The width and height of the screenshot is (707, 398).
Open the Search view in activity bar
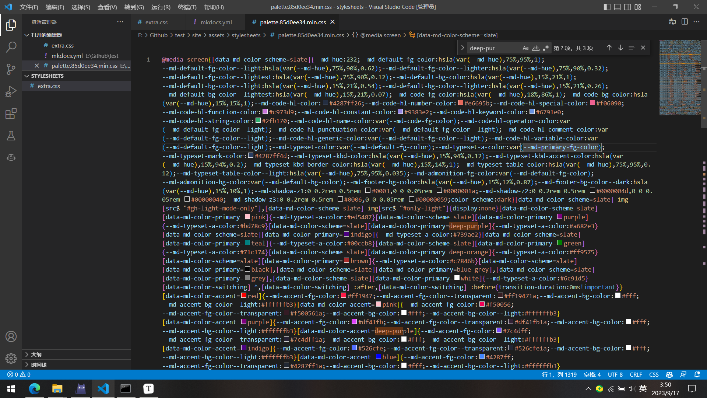[x=11, y=47]
